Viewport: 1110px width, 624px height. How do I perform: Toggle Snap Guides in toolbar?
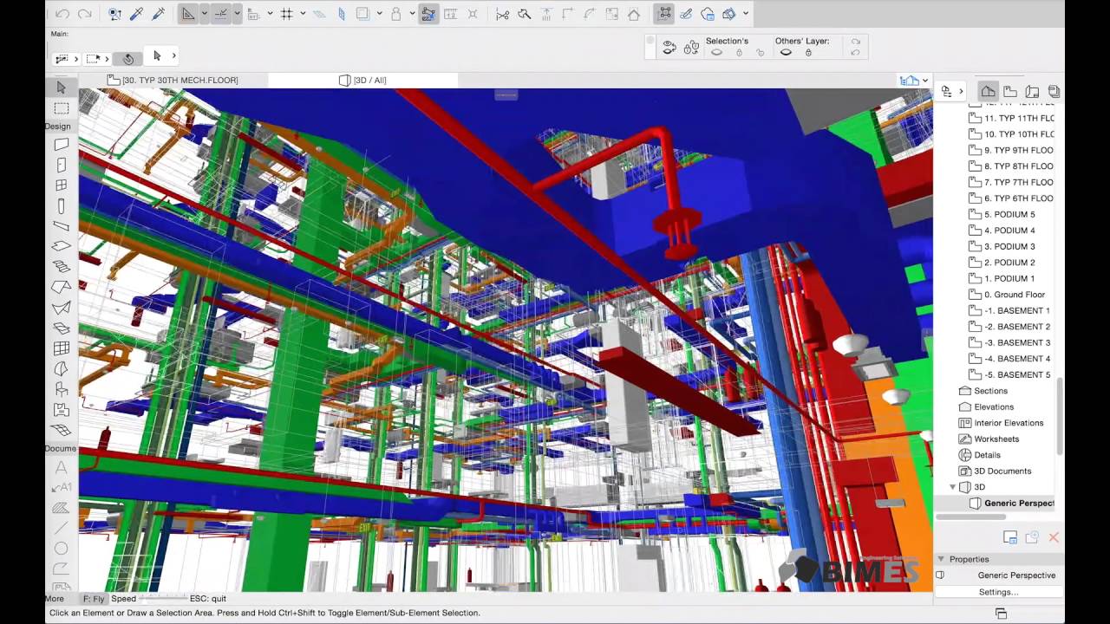click(221, 14)
